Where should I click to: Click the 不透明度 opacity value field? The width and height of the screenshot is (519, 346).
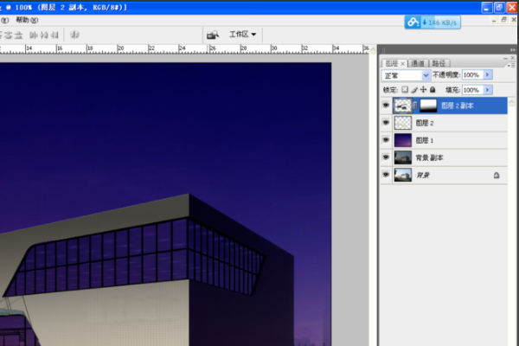tap(472, 75)
